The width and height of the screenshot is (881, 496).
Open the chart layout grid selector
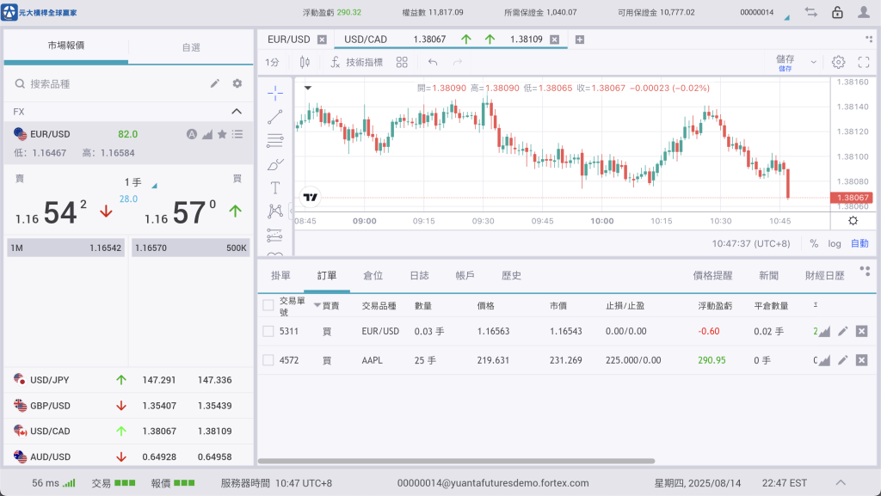[402, 62]
